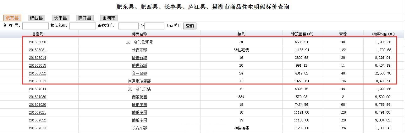Image resolution: width=407 pixels, height=133 pixels.
Task: Open record number 201608014
Action: [x=37, y=58]
